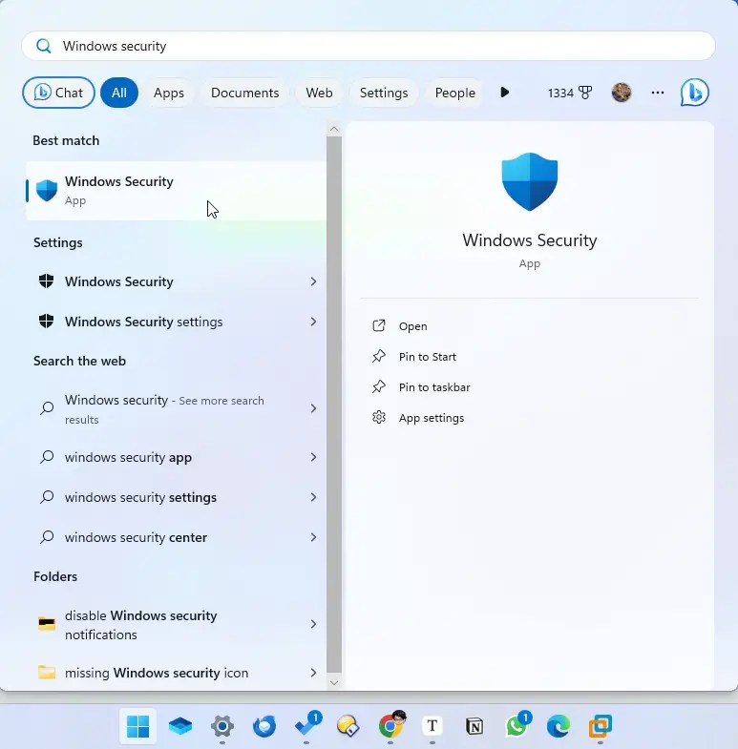Viewport: 738px width, 749px height.
Task: Open the 1334 rewards points badge
Action: point(569,93)
